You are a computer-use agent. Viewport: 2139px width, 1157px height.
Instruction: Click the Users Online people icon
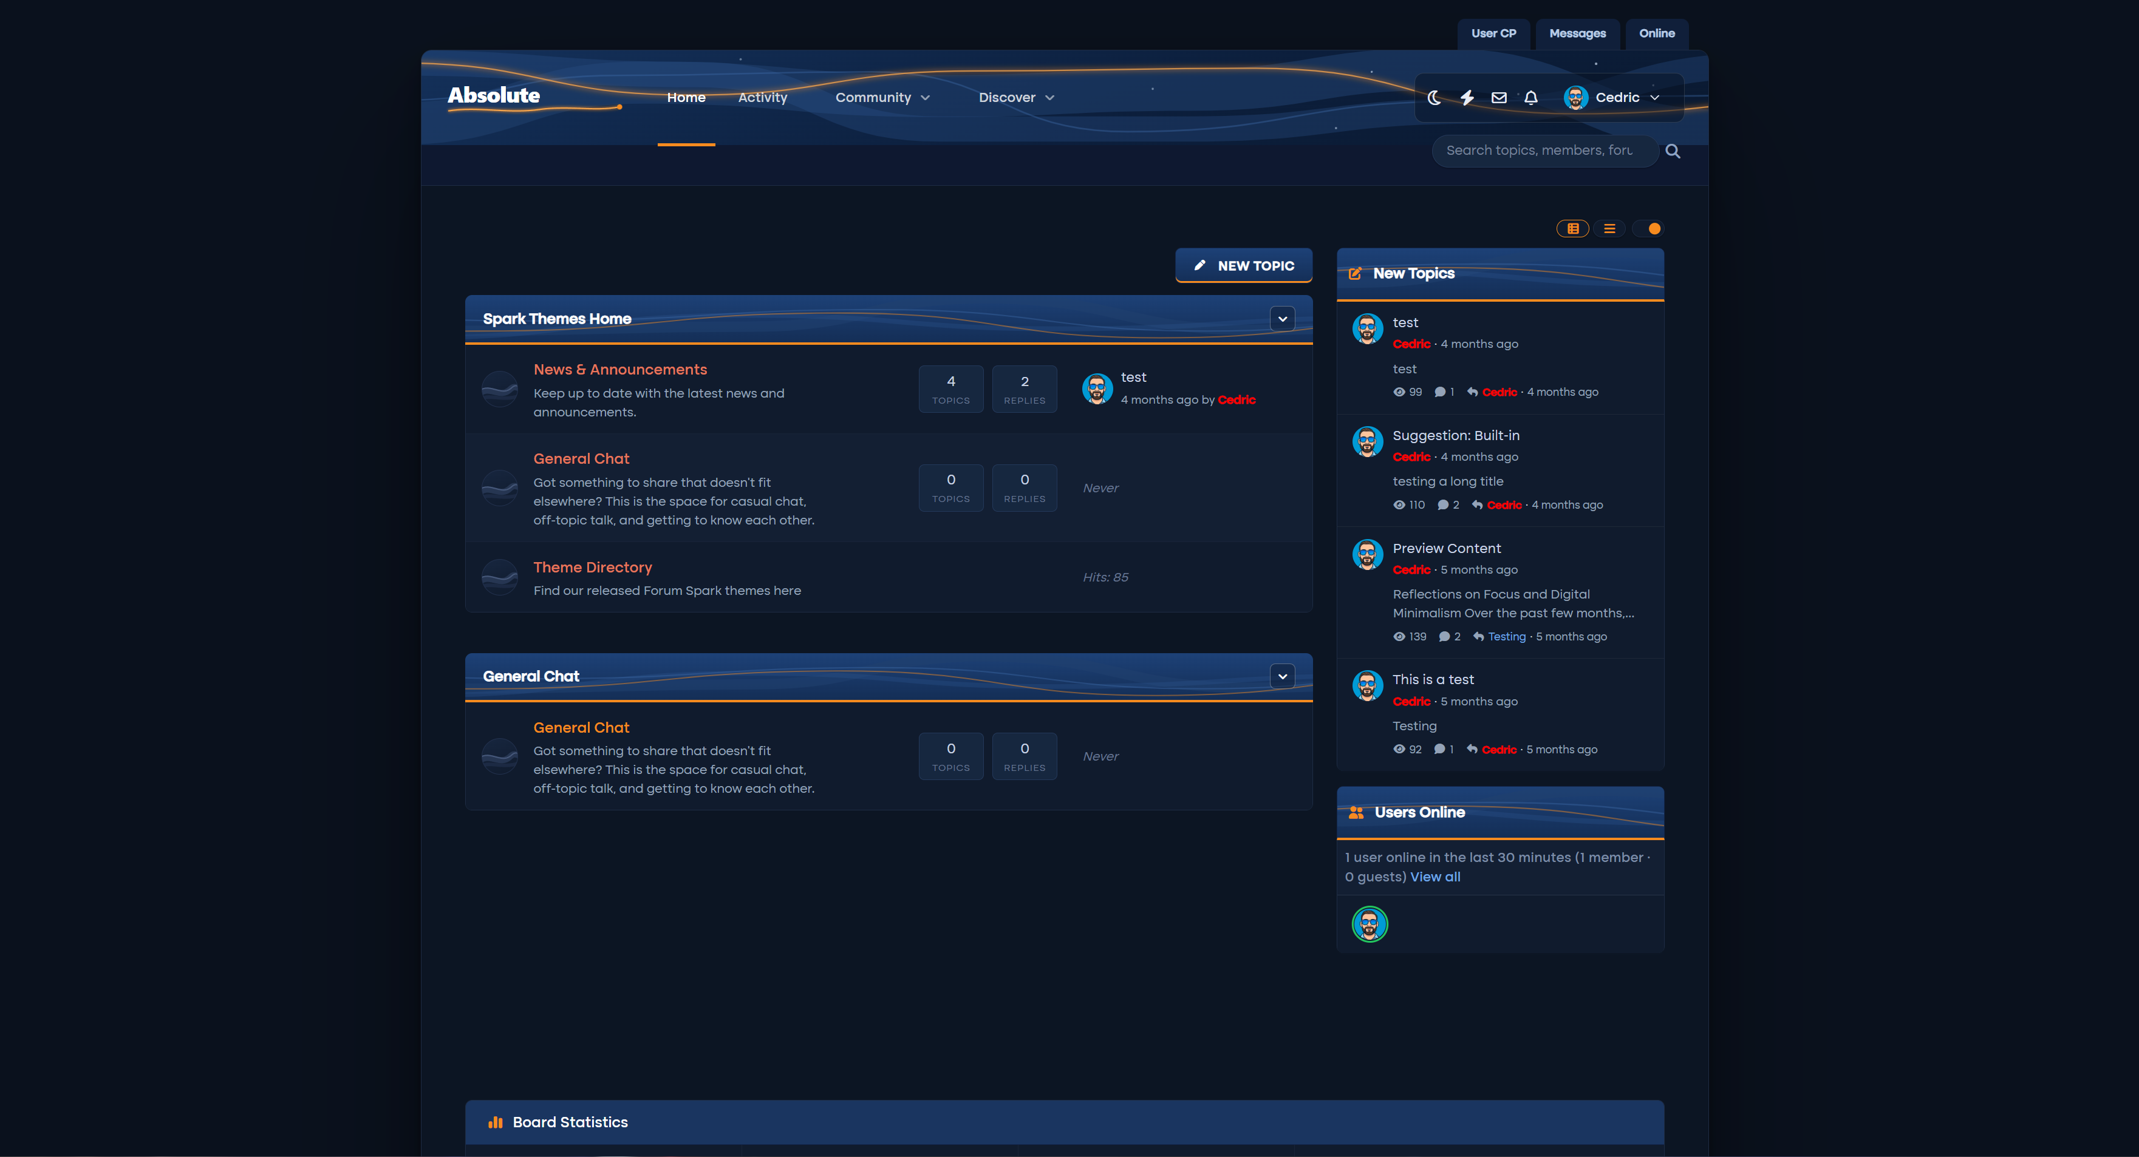pos(1356,813)
